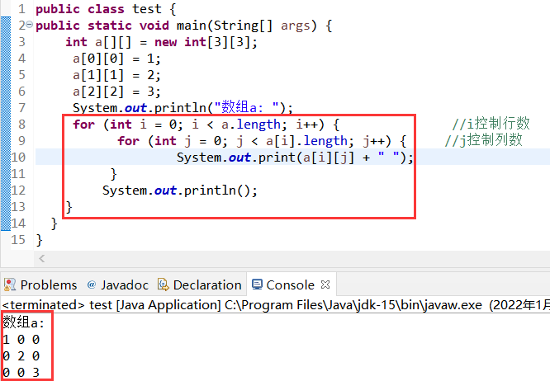Place cursor on "public class test {"

point(106,9)
